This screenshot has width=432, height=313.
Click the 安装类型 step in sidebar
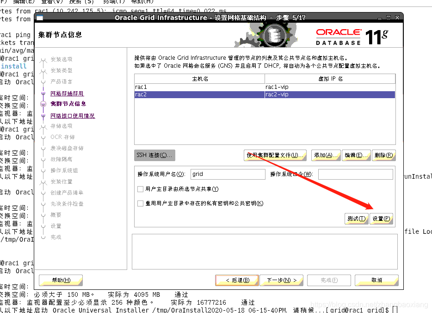click(x=62, y=70)
